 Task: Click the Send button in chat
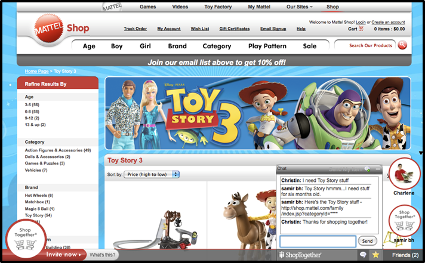367,241
